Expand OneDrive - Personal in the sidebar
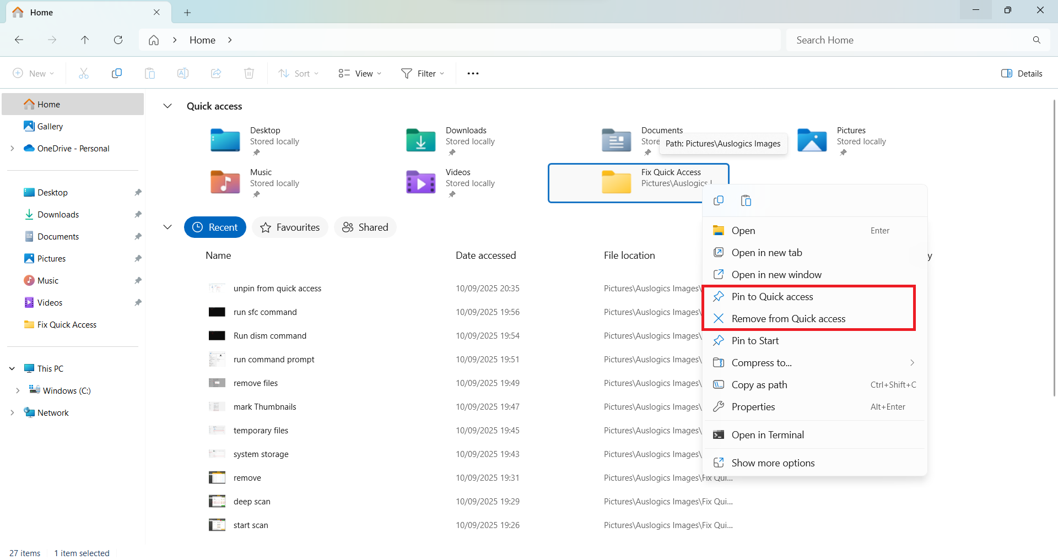The height and width of the screenshot is (560, 1058). (12, 148)
